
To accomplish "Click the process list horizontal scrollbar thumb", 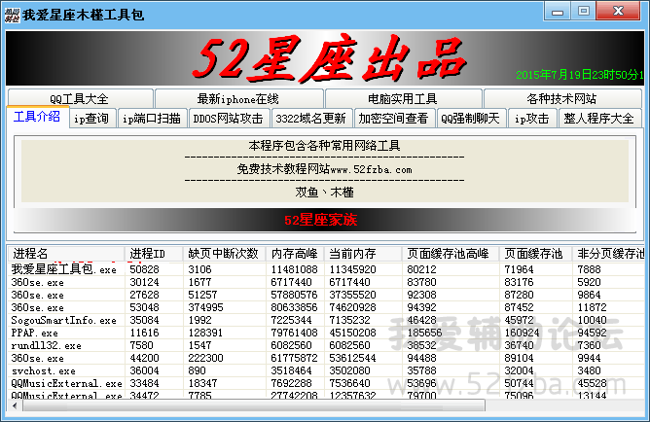I will click(254, 405).
